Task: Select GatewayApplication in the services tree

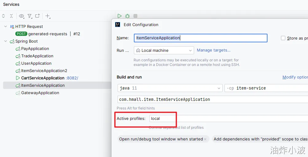Action: [40, 93]
